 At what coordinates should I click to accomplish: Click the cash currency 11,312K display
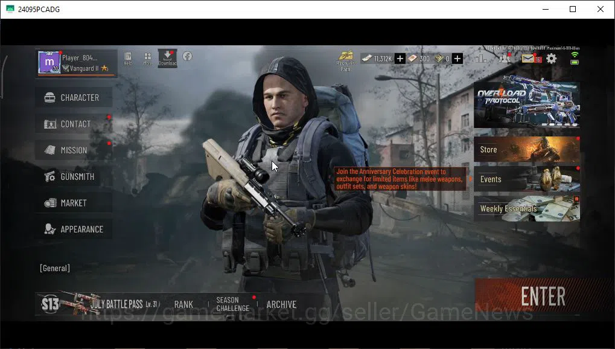pyautogui.click(x=377, y=59)
